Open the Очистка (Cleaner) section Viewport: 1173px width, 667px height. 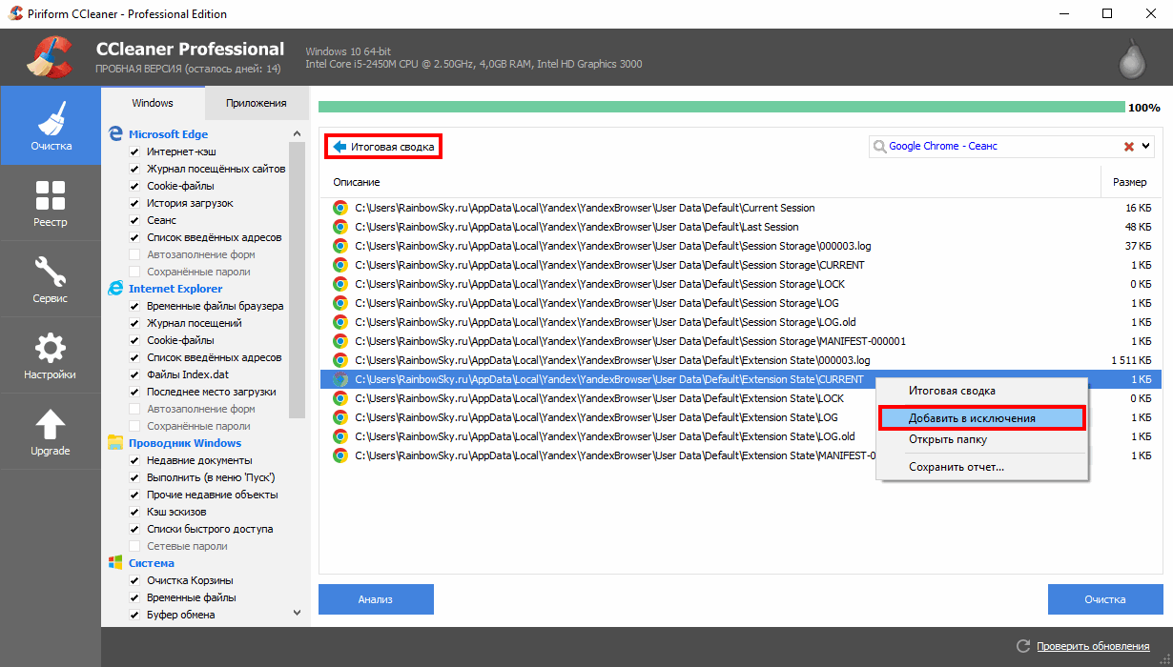[x=51, y=125]
